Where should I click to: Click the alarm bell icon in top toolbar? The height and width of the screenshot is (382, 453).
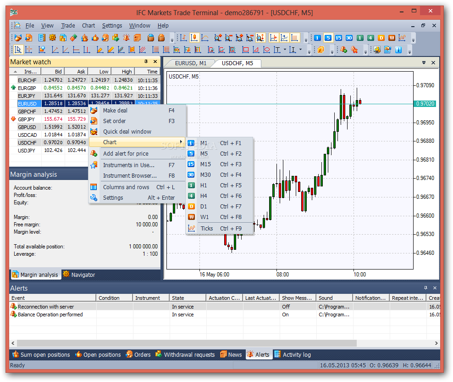pos(126,38)
